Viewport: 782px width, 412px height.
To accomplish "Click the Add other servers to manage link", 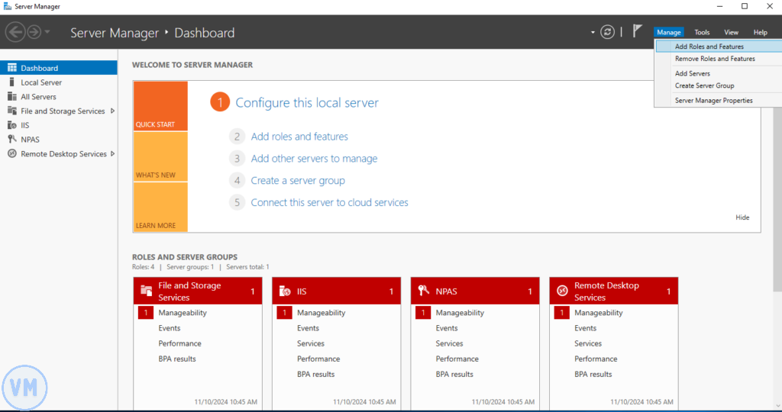I will pyautogui.click(x=314, y=159).
